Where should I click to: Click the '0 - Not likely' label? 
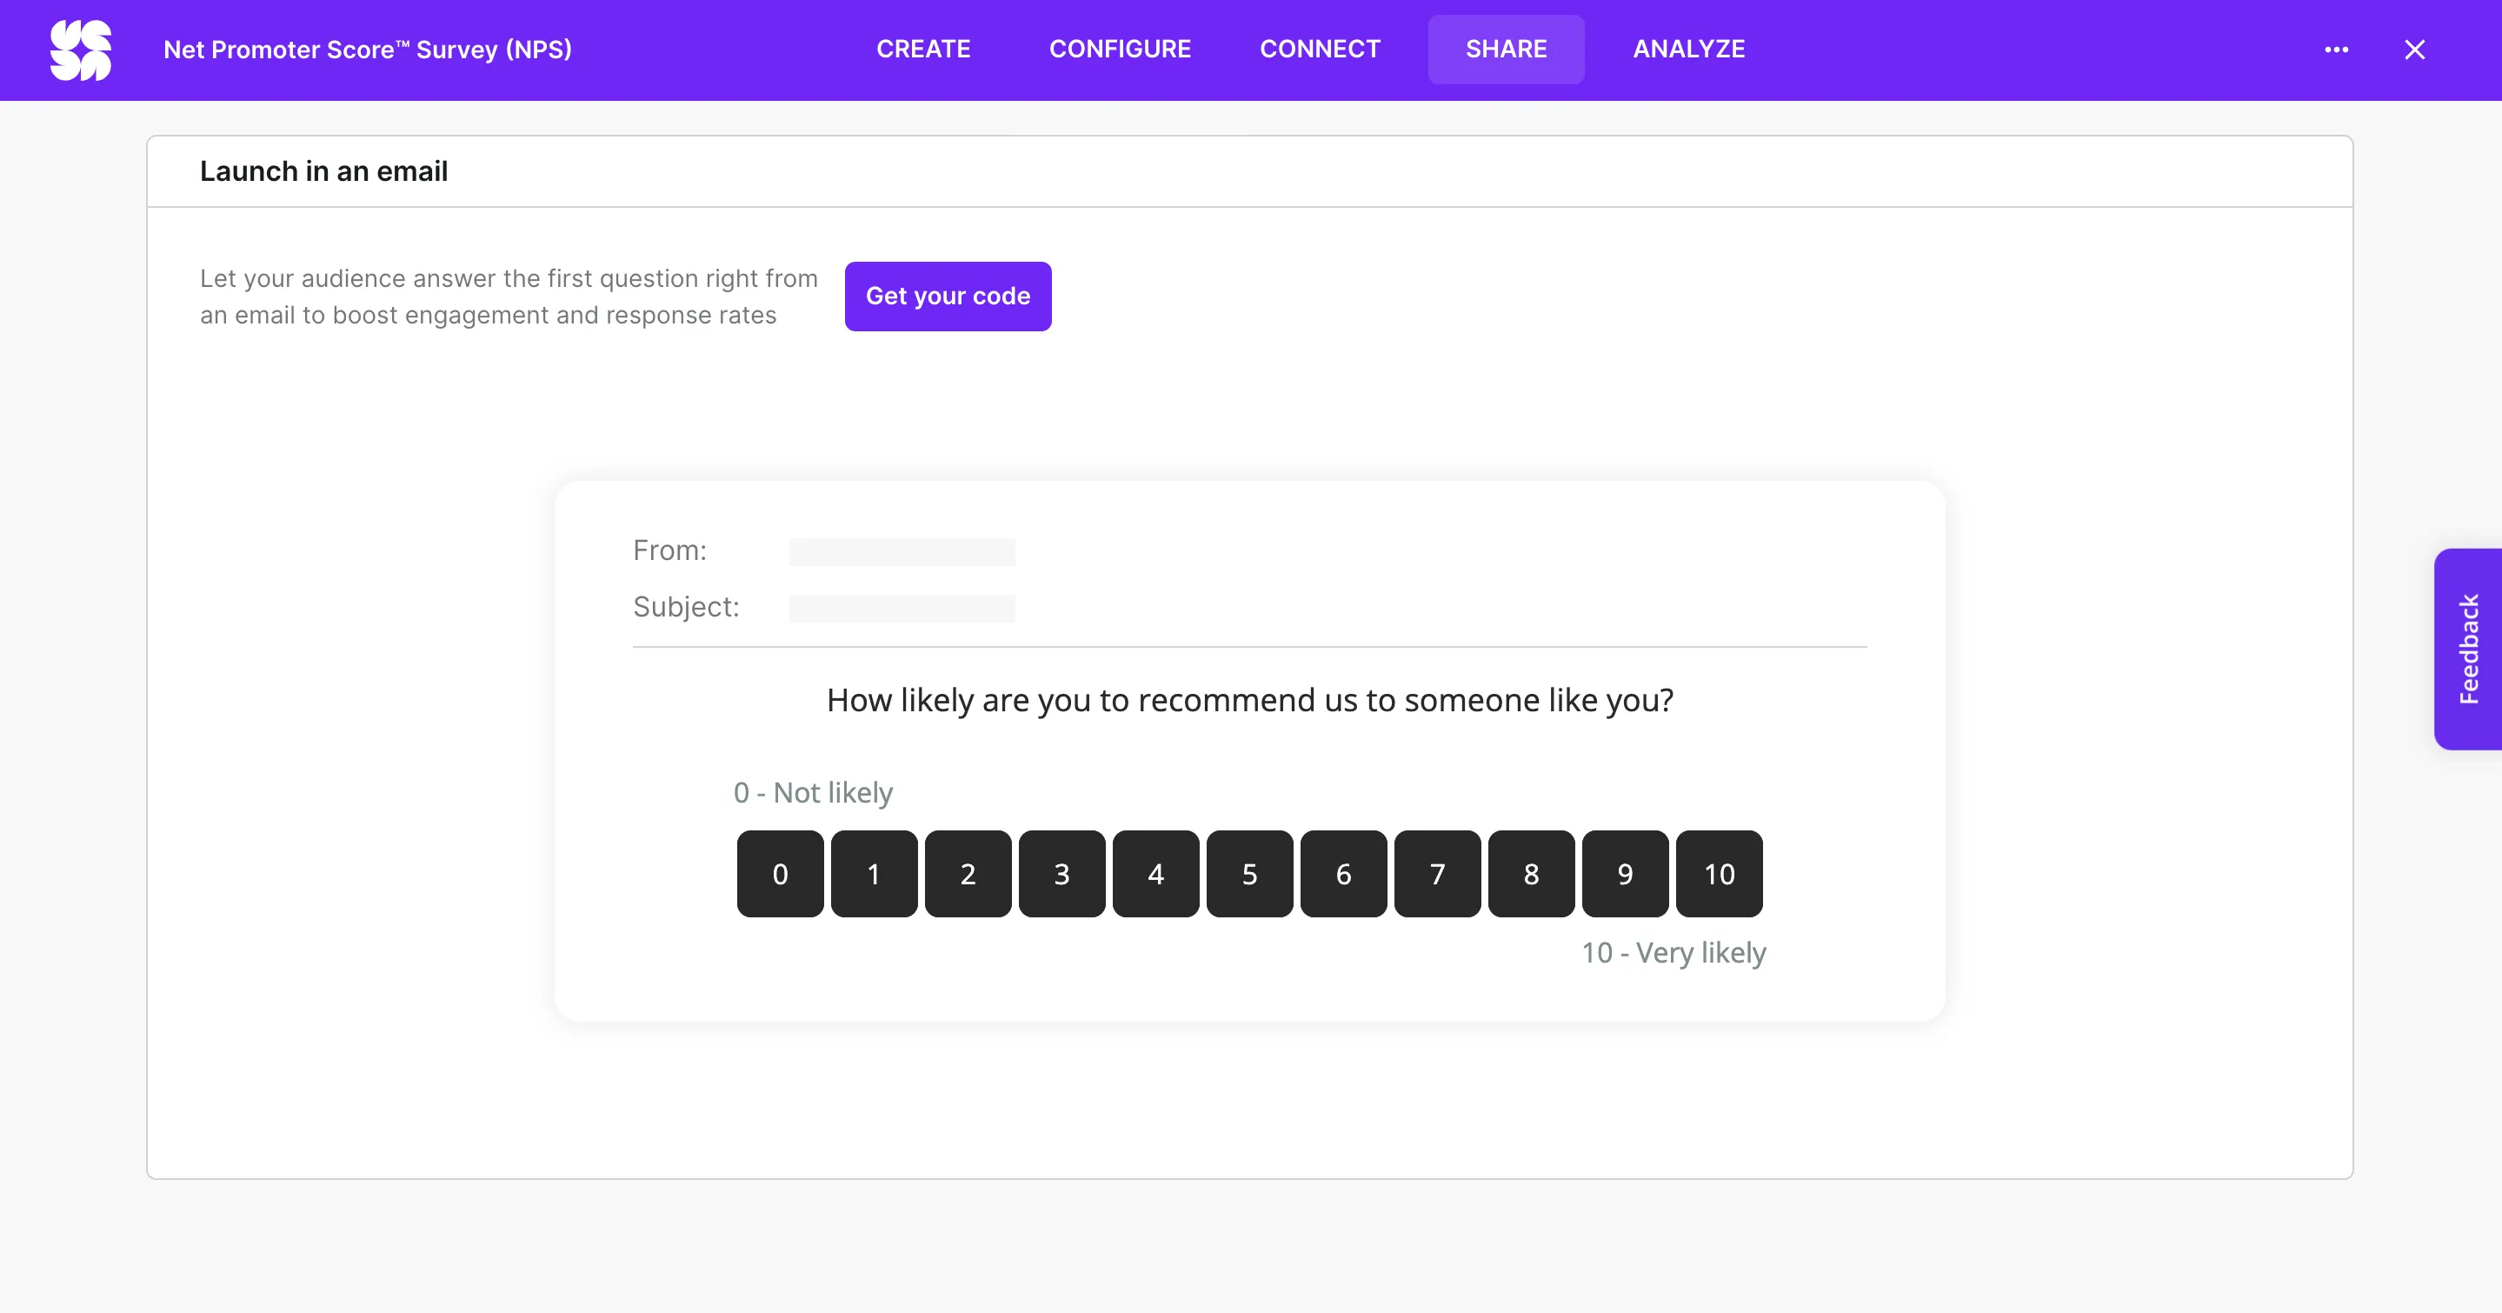pos(812,792)
